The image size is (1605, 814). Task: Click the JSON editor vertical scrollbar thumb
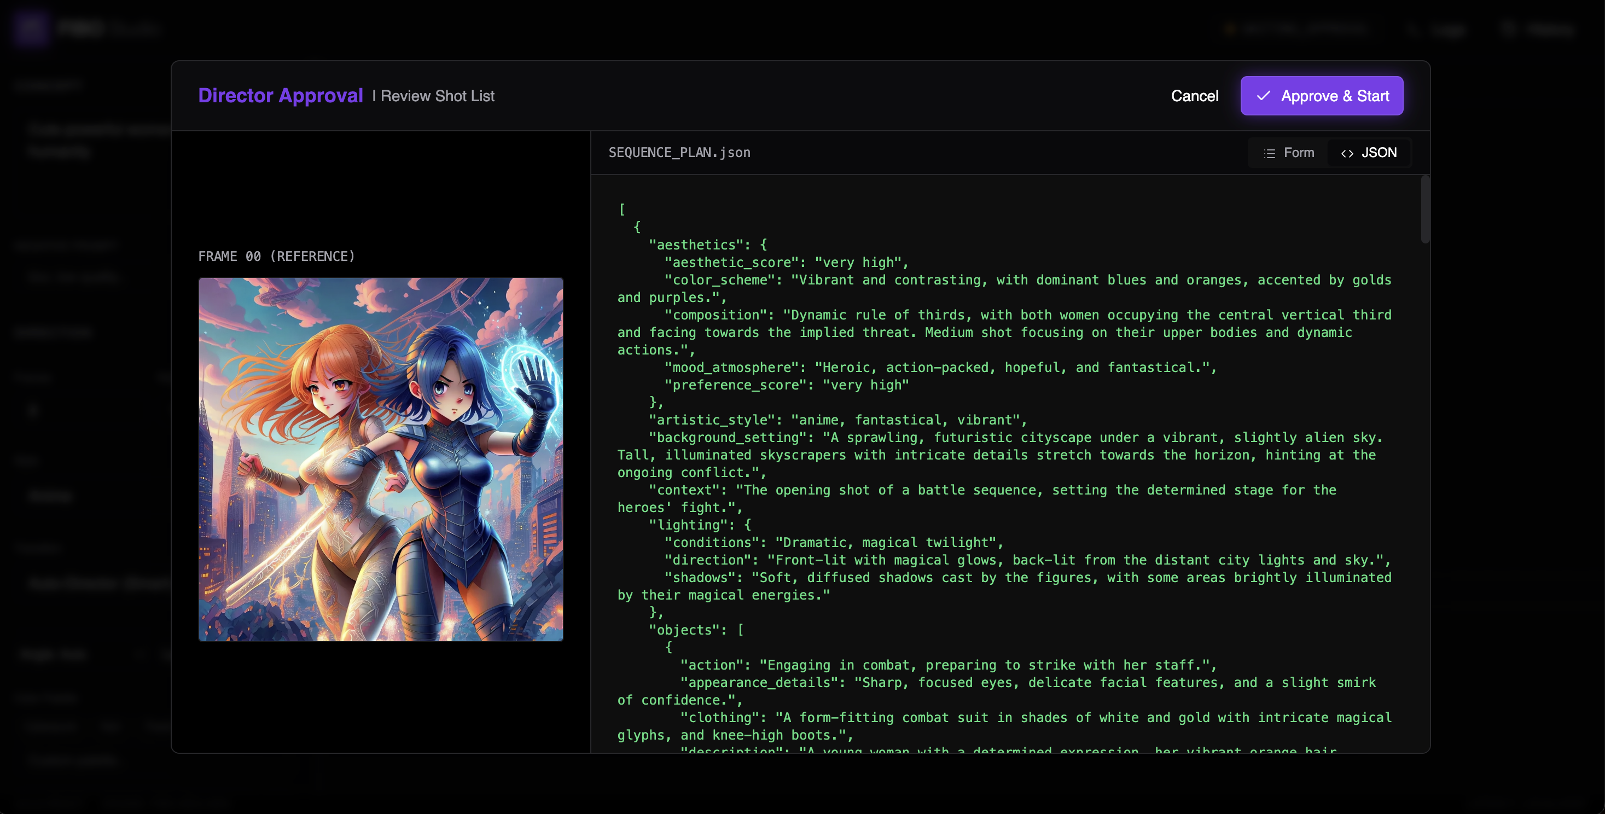(x=1424, y=210)
